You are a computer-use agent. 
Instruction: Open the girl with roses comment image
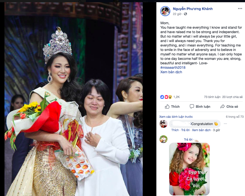(189, 169)
